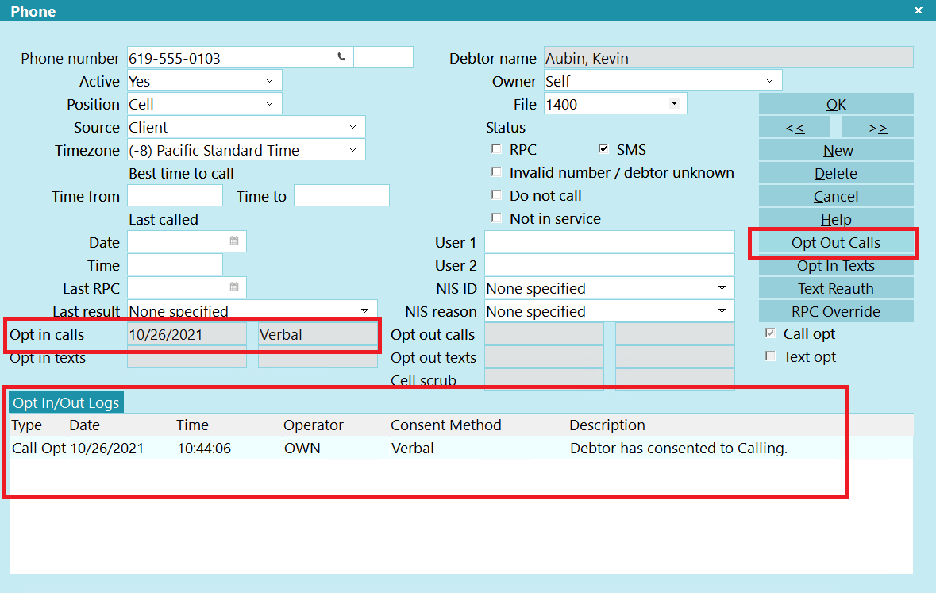Image resolution: width=936 pixels, height=593 pixels.
Task: Click the Phone number field
Action: click(240, 58)
